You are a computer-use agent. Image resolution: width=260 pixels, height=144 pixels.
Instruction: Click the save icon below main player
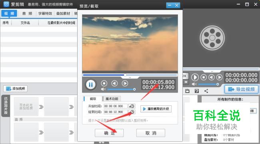point(187,91)
